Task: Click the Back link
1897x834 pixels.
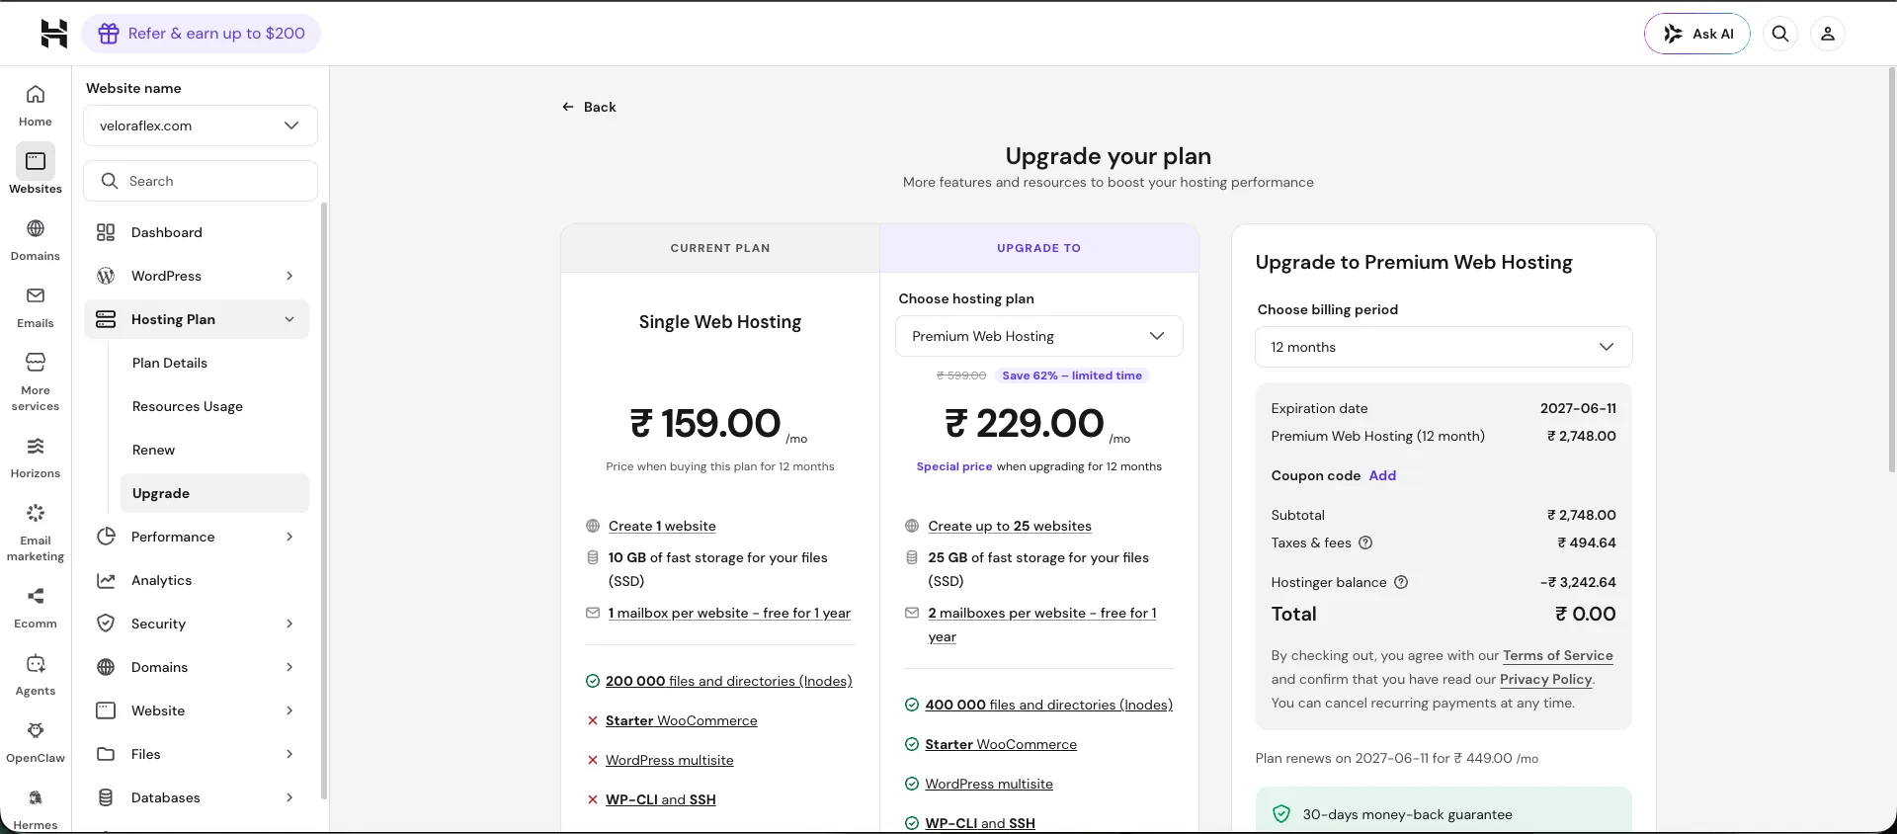Action: click(x=589, y=107)
